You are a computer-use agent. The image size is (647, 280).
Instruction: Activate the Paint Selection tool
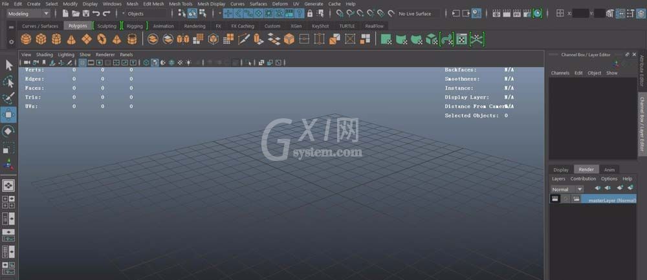(8, 98)
